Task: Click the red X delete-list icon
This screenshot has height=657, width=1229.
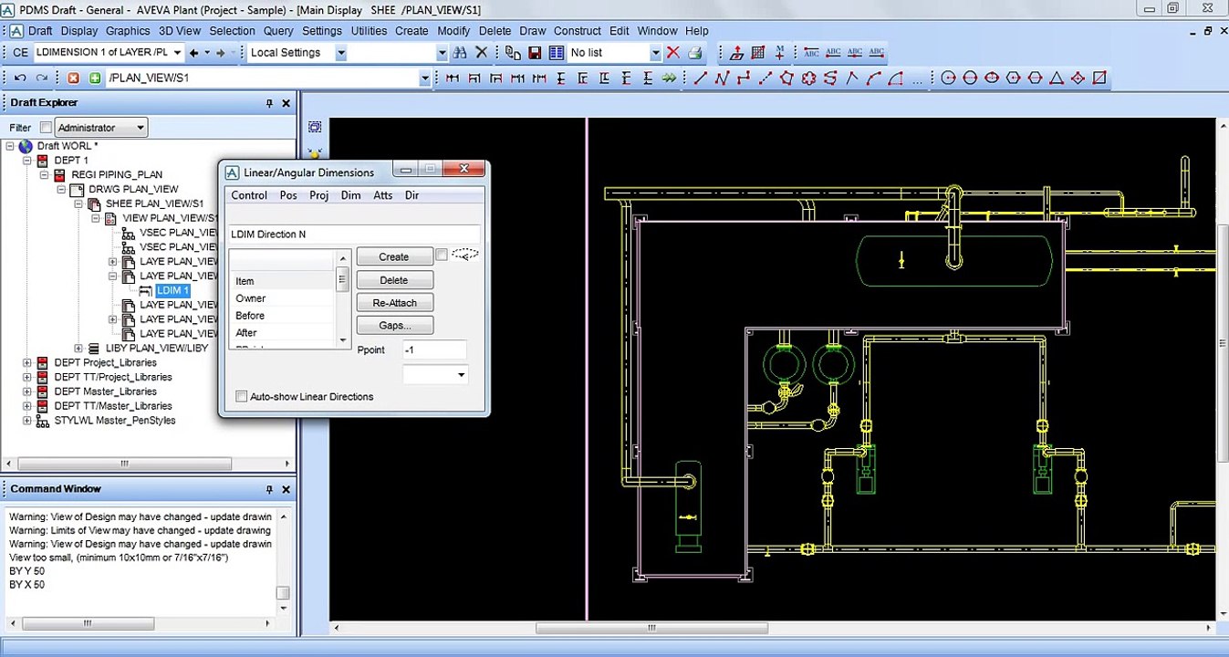Action: tap(673, 53)
